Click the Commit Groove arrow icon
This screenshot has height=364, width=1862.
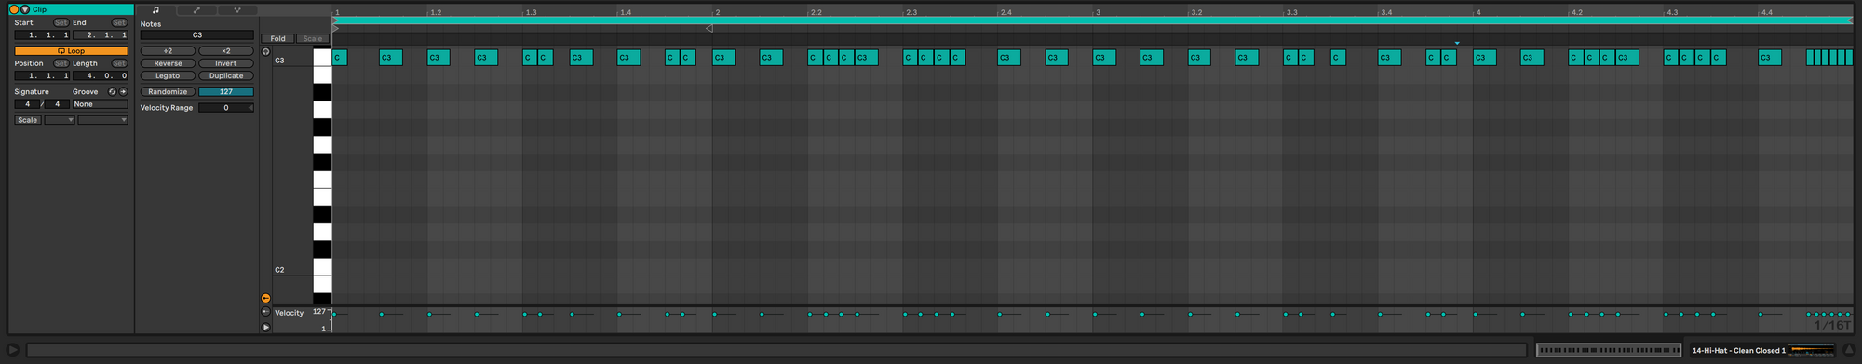[x=123, y=91]
